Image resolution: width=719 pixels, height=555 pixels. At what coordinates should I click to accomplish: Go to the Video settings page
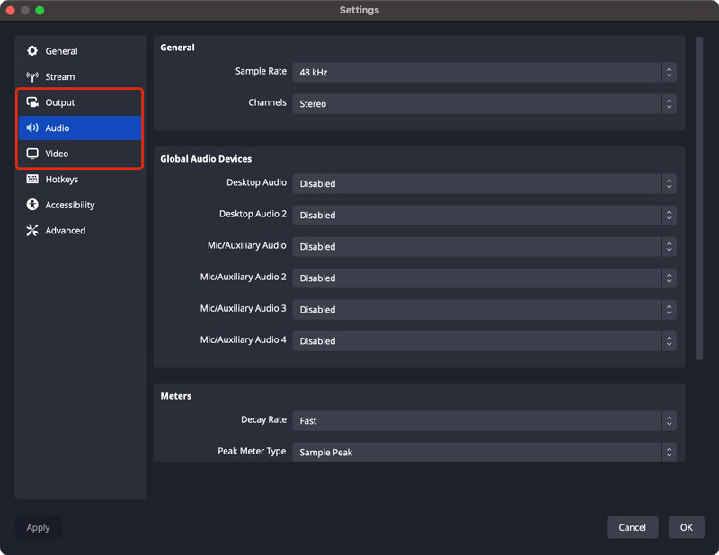click(x=80, y=154)
